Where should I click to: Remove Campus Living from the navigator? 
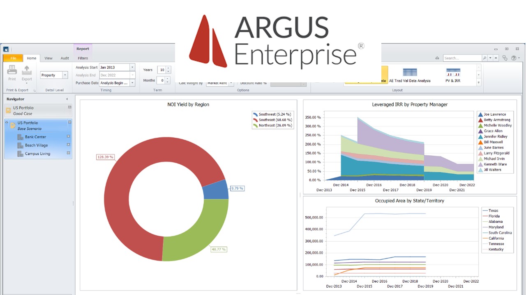click(69, 153)
